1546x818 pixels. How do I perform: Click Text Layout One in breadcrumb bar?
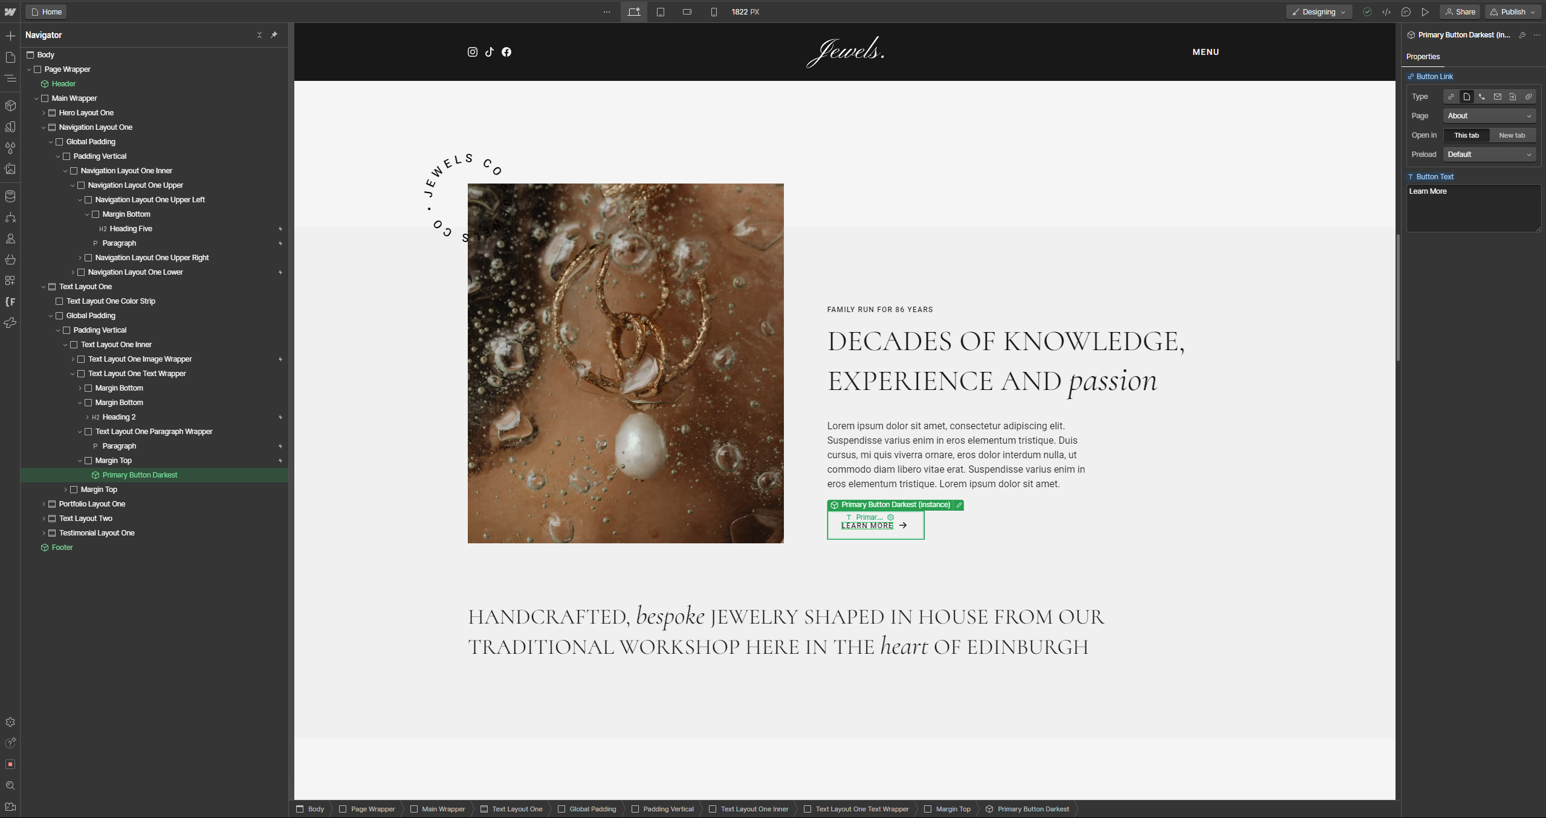pos(517,809)
